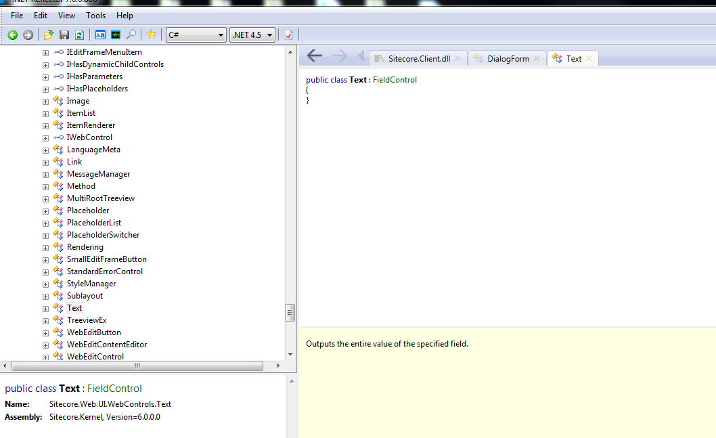Viewport: 716px width, 438px height.
Task: Click the Open assembly folder icon
Action: coord(49,35)
